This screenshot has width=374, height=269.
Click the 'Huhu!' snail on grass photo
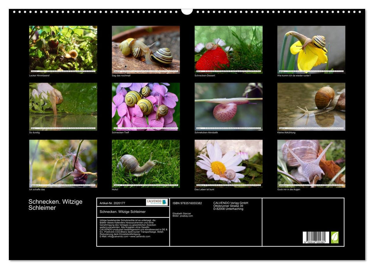[x=146, y=163]
